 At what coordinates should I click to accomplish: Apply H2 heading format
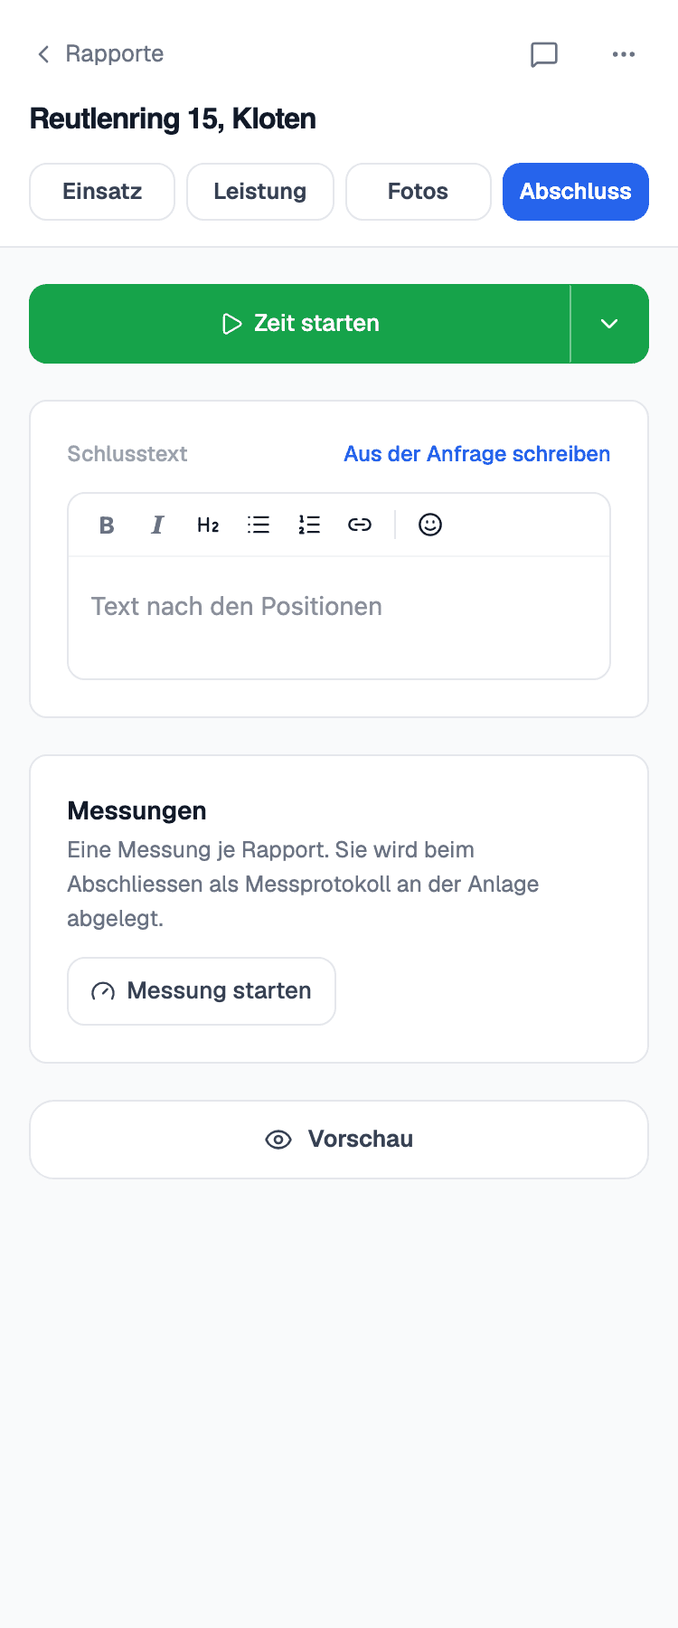[x=208, y=525]
